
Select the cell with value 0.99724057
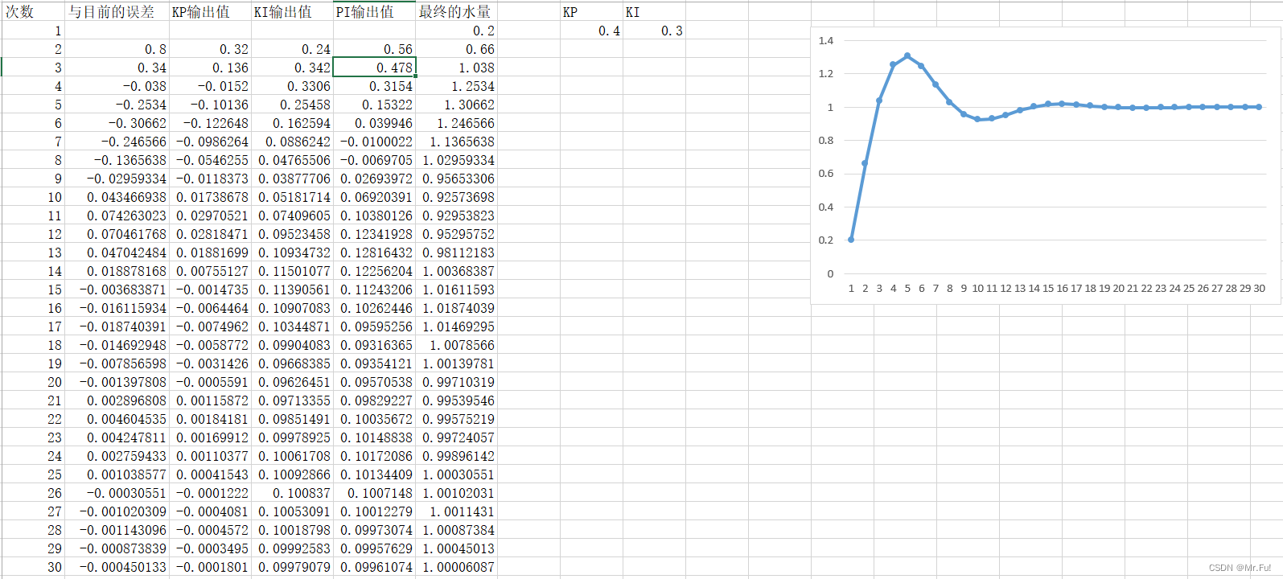[457, 437]
